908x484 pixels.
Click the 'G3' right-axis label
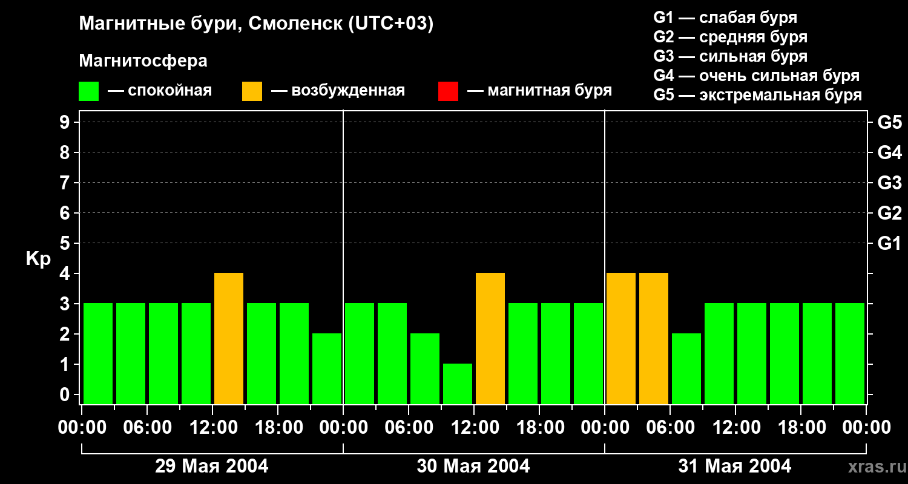889,183
